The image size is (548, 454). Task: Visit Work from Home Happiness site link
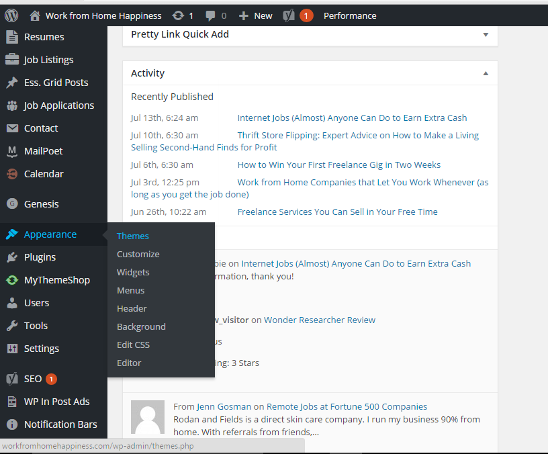point(103,15)
